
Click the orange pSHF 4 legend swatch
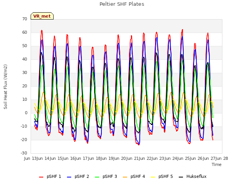coord(125,177)
